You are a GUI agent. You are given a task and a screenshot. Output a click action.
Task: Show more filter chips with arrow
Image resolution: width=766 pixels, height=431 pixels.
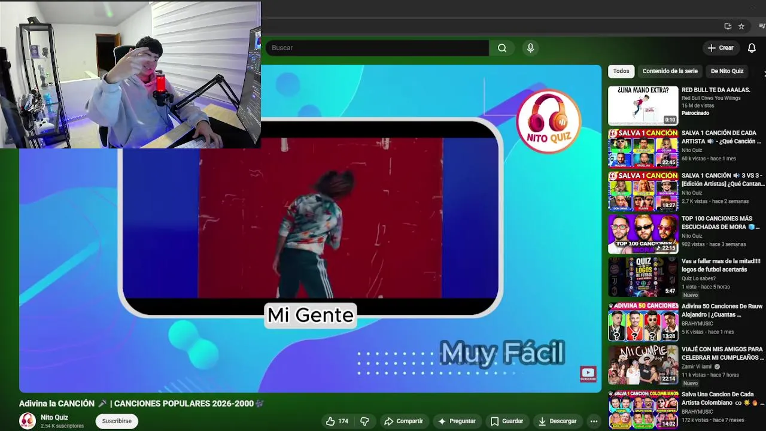click(764, 72)
